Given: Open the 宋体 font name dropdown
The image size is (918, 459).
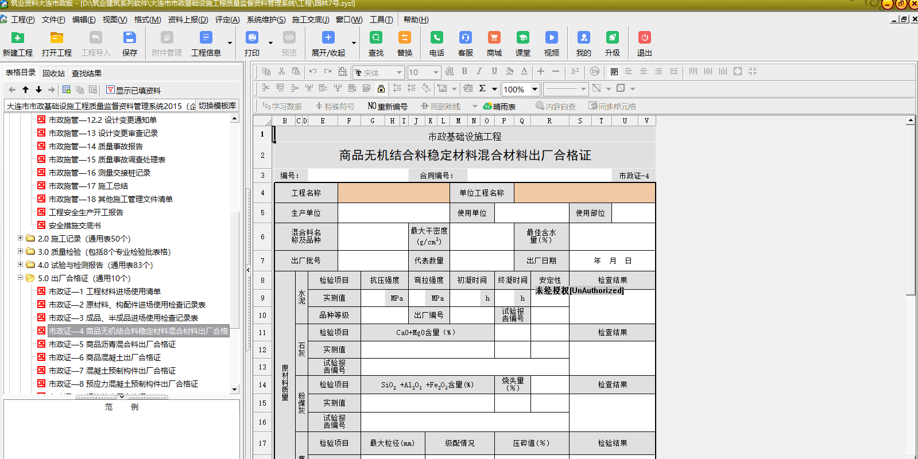Looking at the screenshot, I should coord(398,72).
